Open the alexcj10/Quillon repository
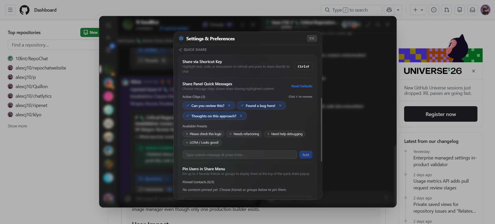Viewport: 495px width, 224px height. click(32, 87)
